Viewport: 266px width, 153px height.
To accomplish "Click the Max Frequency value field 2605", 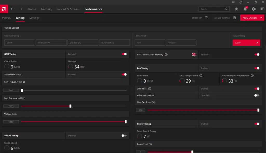I will [x=11, y=106].
